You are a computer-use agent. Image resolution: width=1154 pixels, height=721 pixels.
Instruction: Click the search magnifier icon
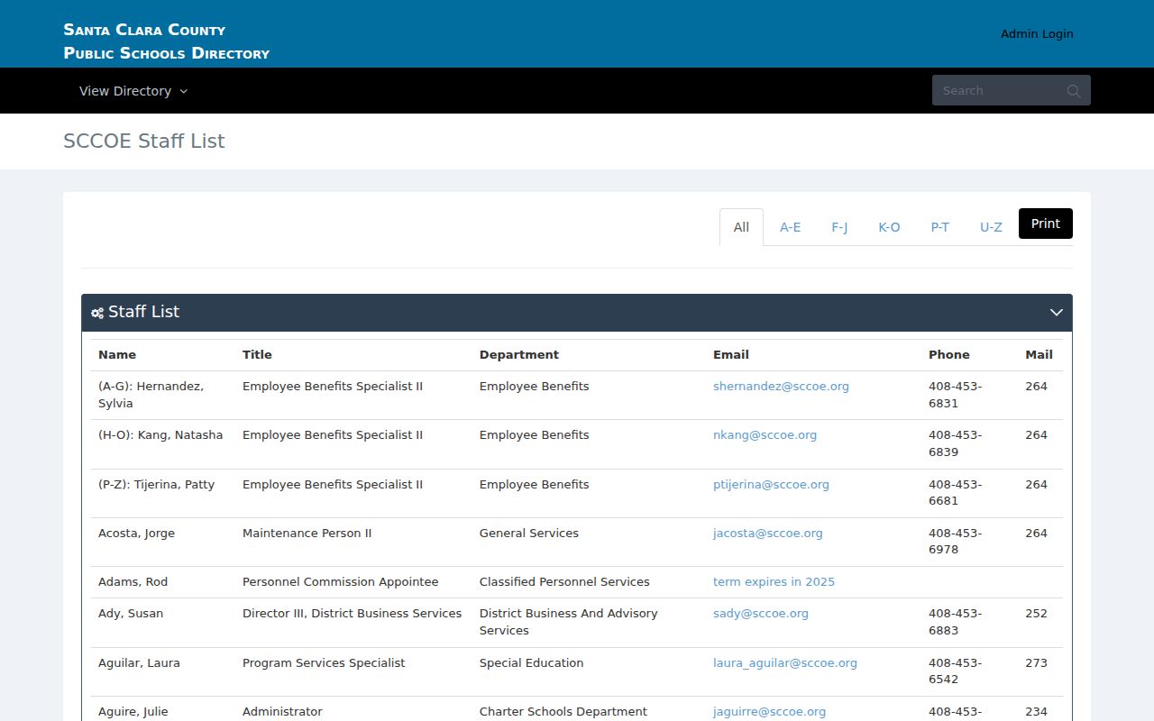click(1073, 91)
